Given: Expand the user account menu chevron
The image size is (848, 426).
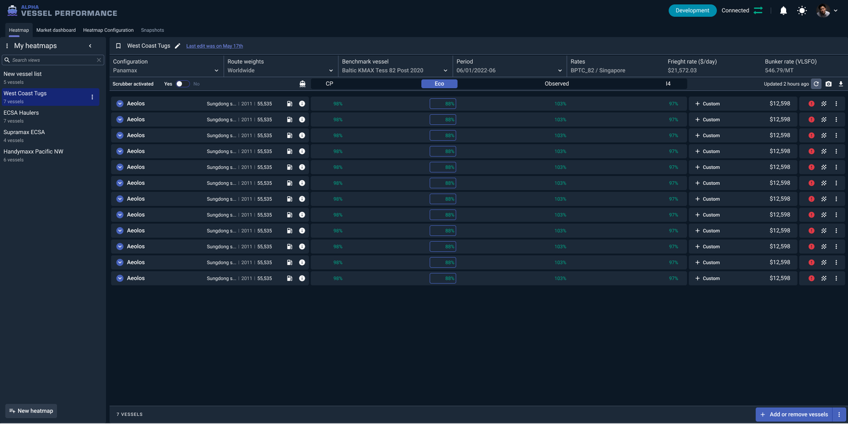Looking at the screenshot, I should 836,11.
